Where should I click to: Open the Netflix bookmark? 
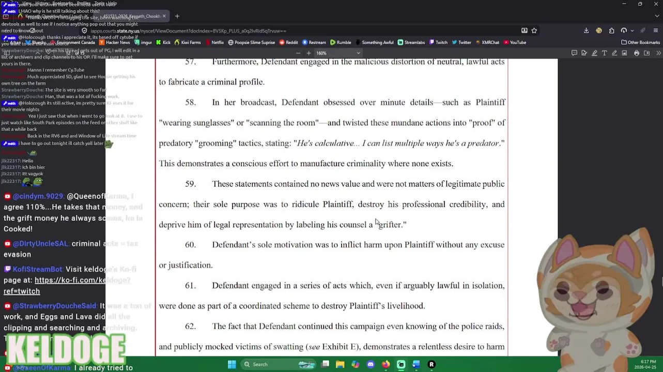[214, 42]
